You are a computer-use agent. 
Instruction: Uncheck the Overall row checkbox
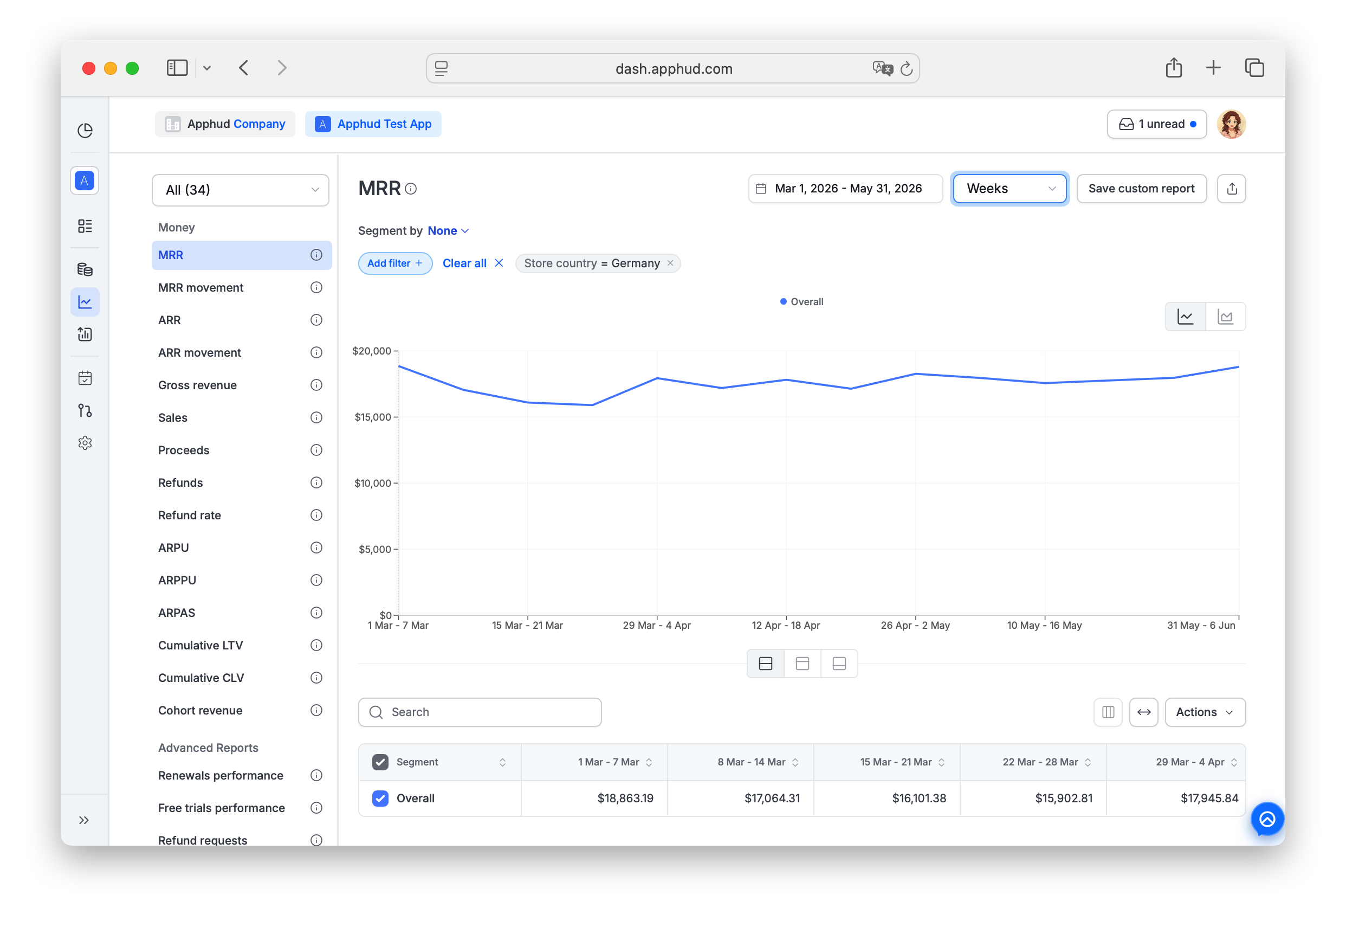click(381, 799)
